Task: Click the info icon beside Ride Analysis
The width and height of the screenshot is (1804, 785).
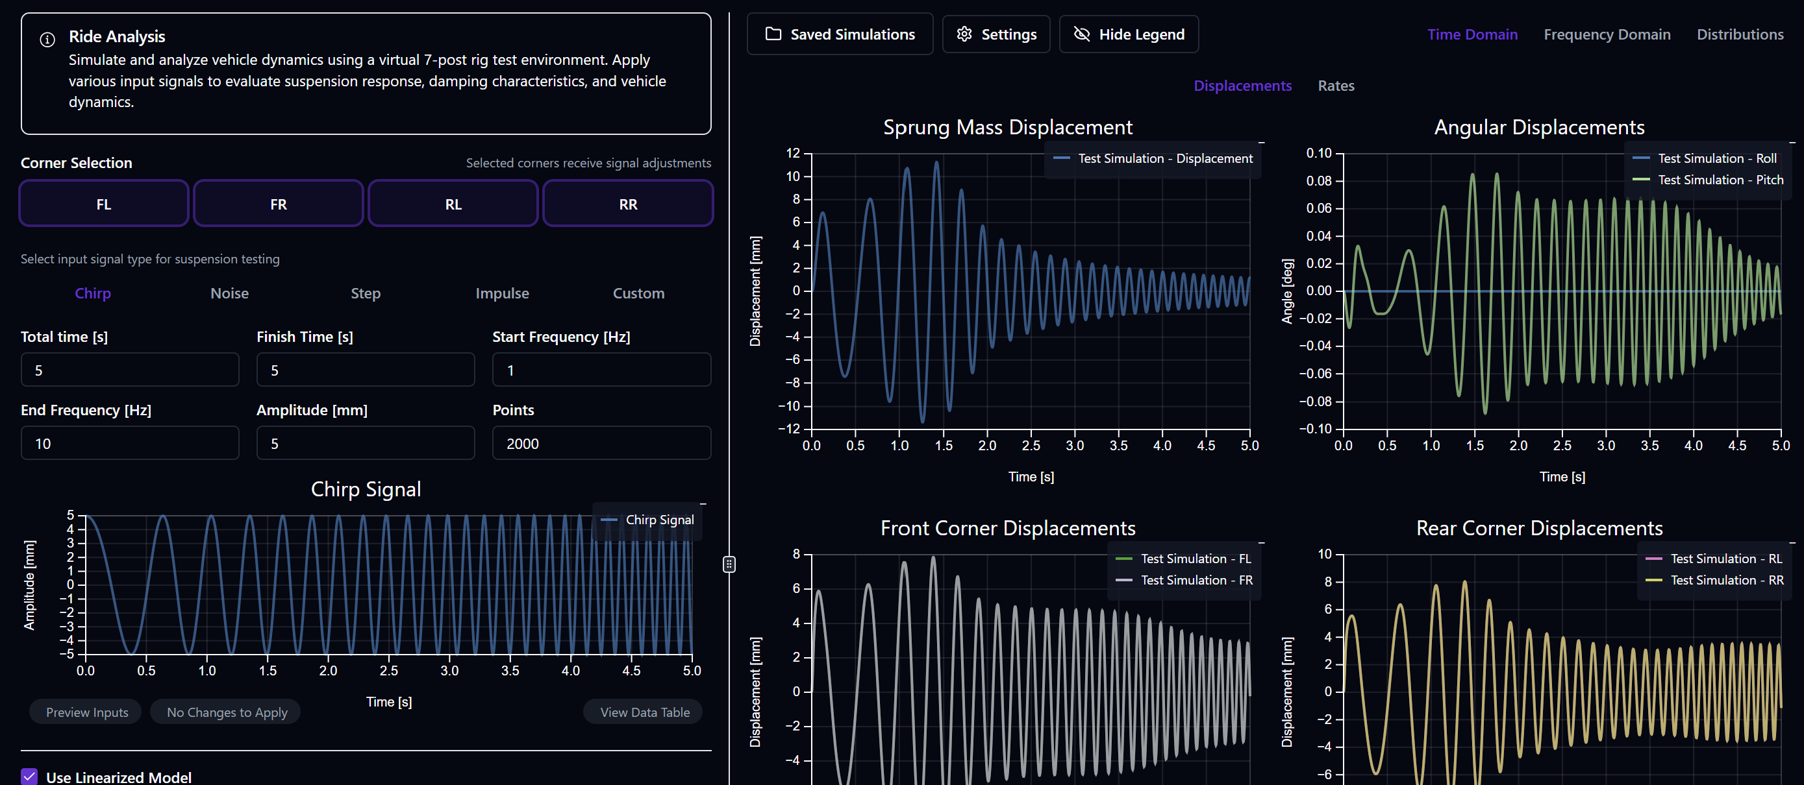Action: tap(47, 40)
